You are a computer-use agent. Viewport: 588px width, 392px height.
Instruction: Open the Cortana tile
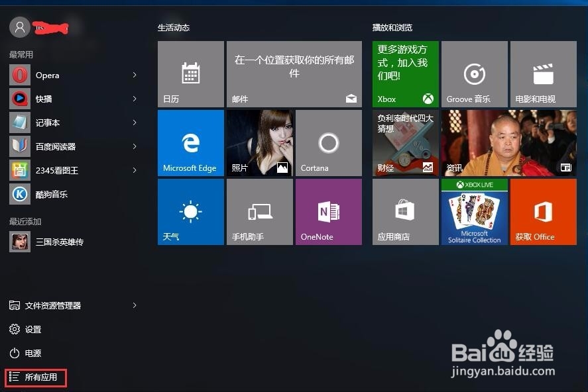point(329,143)
